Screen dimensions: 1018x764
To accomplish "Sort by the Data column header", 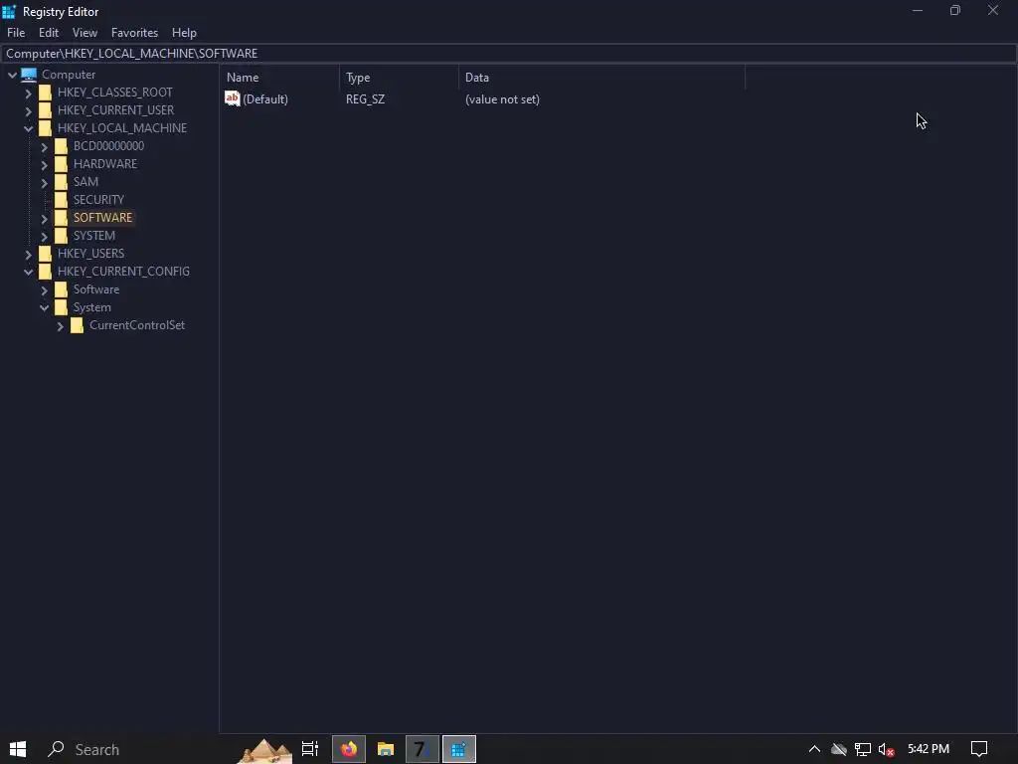I will (601, 78).
